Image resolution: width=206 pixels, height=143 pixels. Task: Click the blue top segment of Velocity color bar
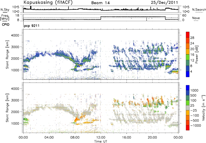(x=188, y=88)
